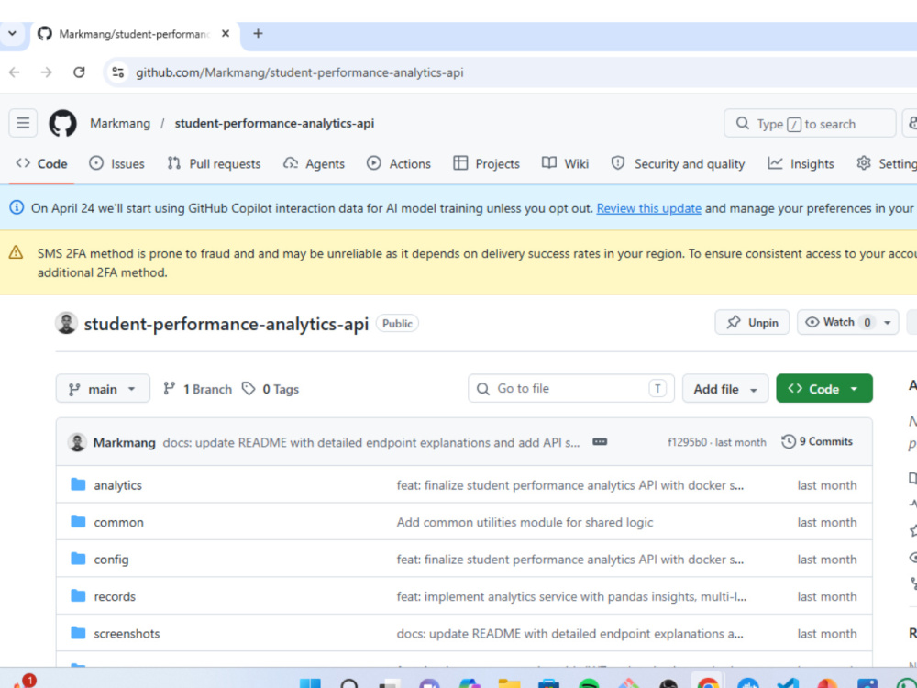Click the GitHub Octocat logo

tap(62, 124)
